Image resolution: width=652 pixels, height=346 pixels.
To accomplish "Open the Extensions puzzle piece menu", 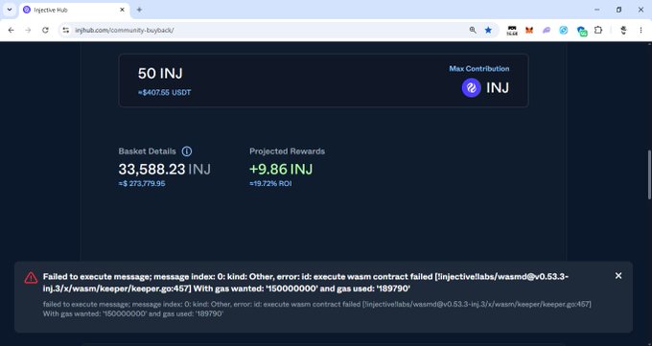I will point(598,30).
